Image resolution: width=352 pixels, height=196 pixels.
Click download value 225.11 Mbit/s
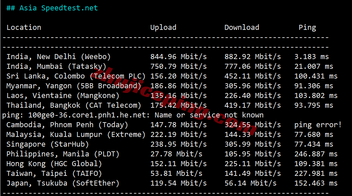coord(253,164)
